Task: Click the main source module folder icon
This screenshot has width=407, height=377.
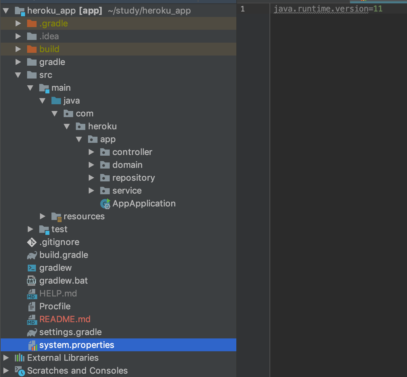Action: point(44,88)
